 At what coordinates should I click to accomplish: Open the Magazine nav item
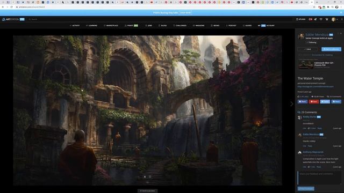point(198,26)
